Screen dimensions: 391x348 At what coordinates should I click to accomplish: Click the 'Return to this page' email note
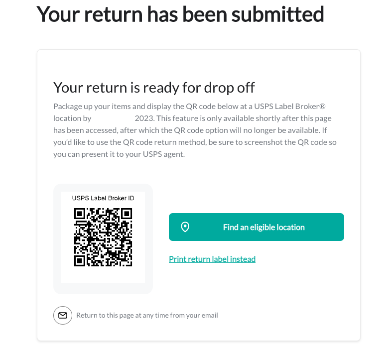tap(147, 315)
